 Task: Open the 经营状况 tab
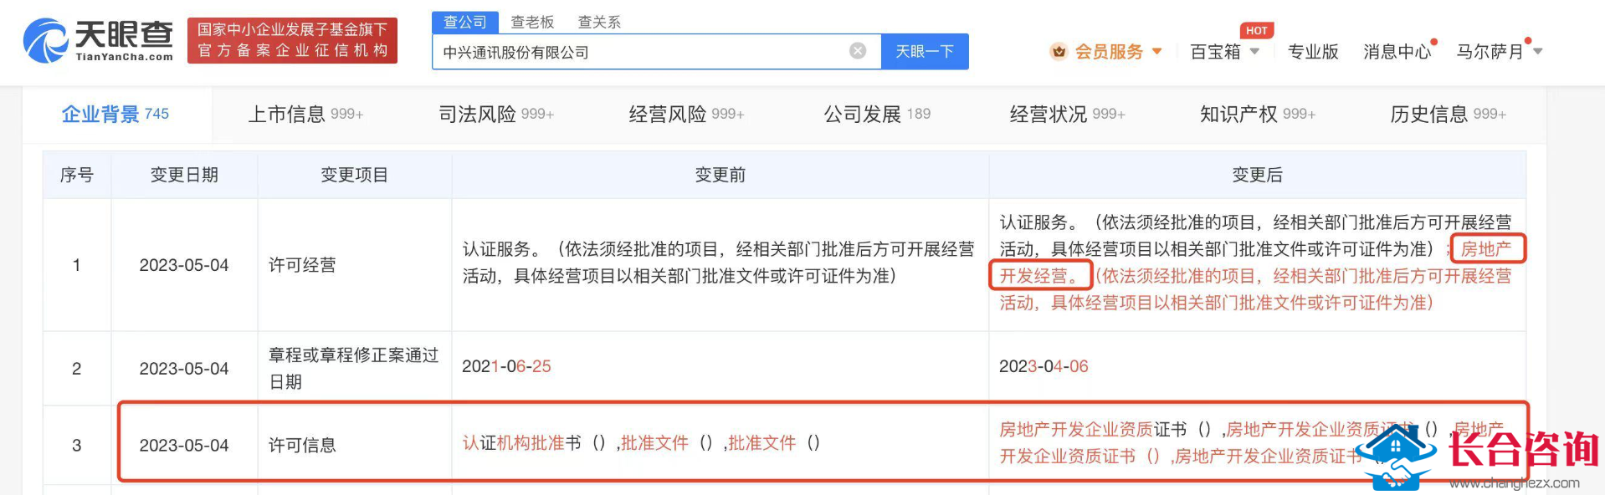point(1067,115)
